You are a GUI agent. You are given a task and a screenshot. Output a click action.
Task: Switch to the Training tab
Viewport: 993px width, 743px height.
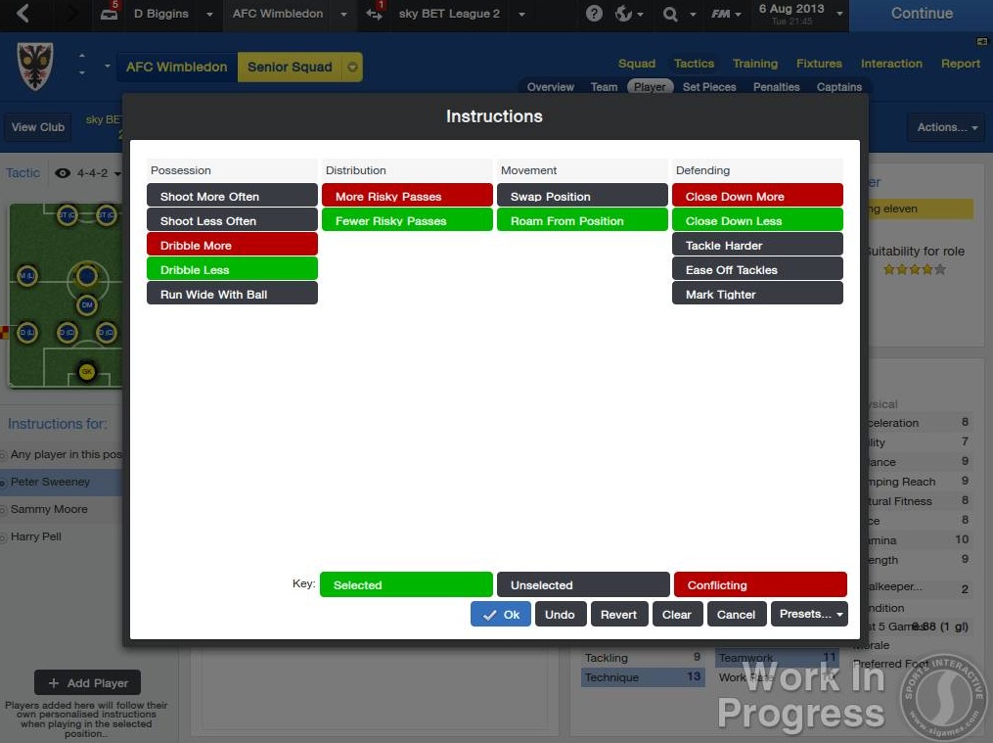[755, 64]
